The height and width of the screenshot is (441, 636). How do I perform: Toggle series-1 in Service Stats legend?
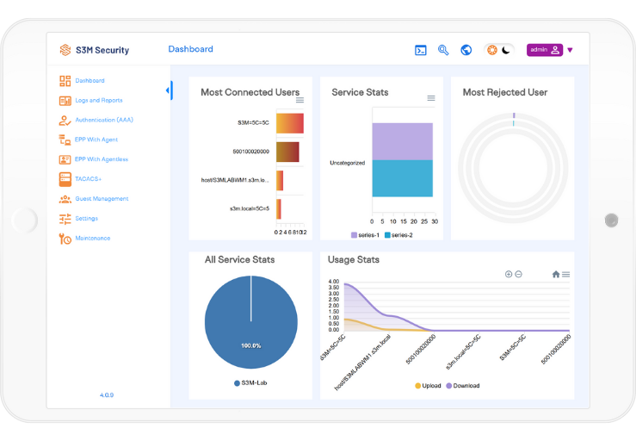tap(366, 235)
